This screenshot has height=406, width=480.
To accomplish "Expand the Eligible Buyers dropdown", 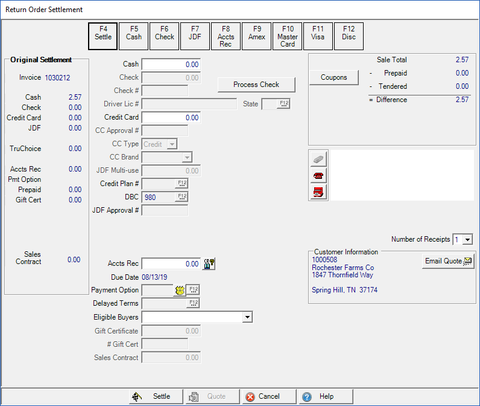I will 247,317.
